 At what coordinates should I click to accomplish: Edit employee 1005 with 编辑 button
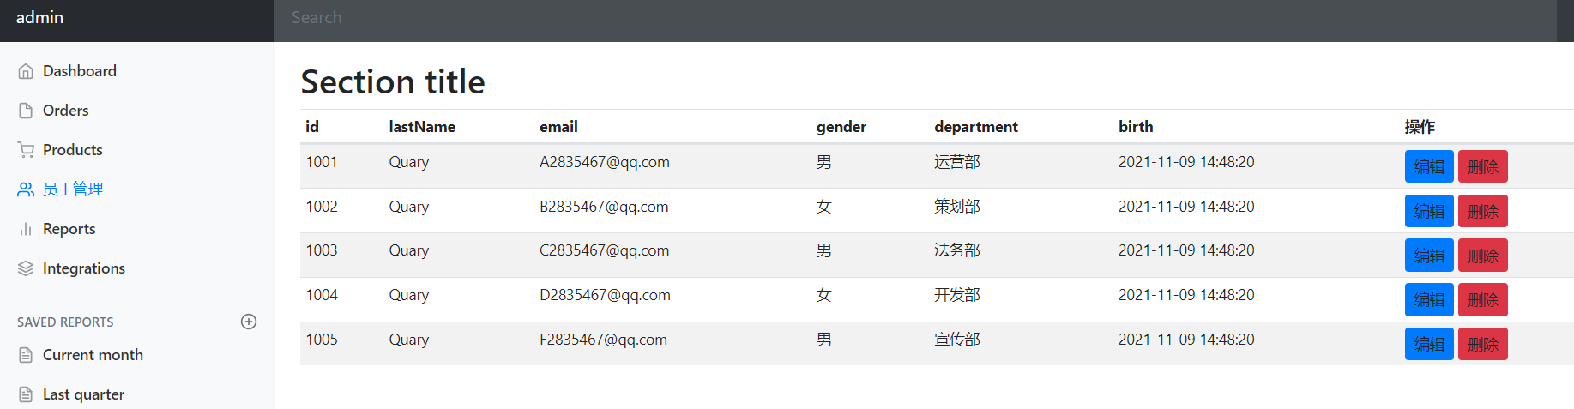coord(1428,344)
